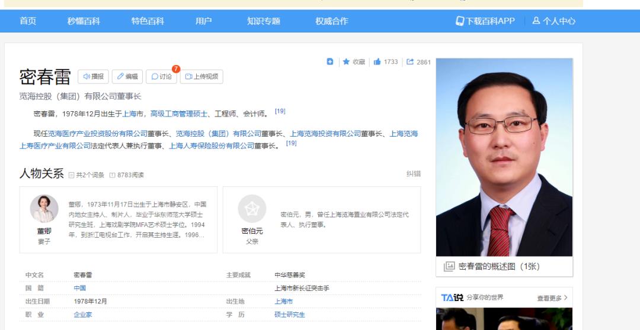Click the 董卿 name under avatar
Viewport: 640px width, 330px height.
(44, 231)
